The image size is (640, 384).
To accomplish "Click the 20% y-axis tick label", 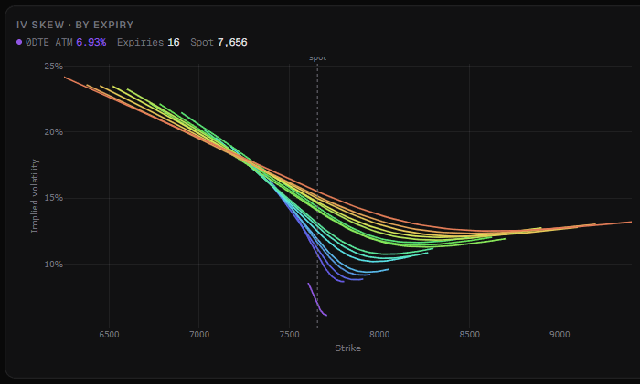I will 53,132.
